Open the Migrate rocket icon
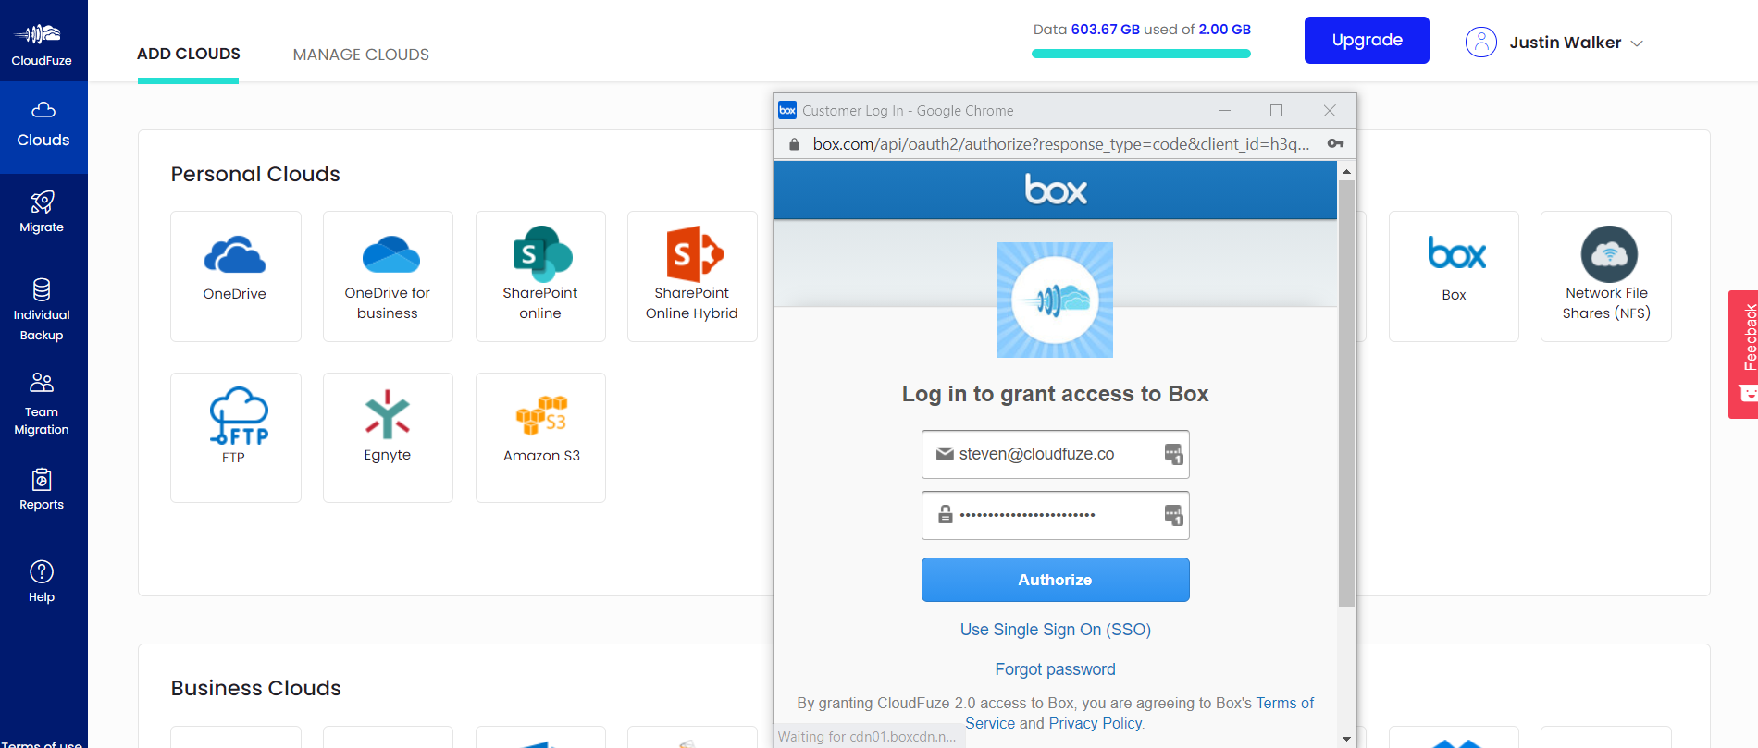The image size is (1758, 748). click(42, 202)
